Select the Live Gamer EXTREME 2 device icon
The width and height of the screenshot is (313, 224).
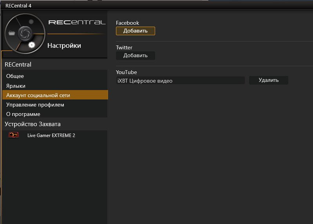coord(14,135)
